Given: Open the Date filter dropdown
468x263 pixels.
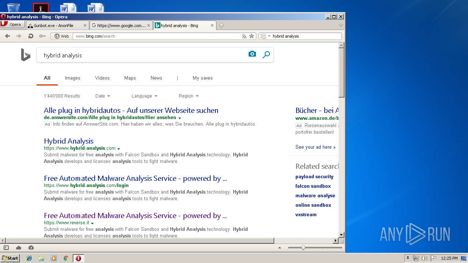Looking at the screenshot, I should 103,96.
